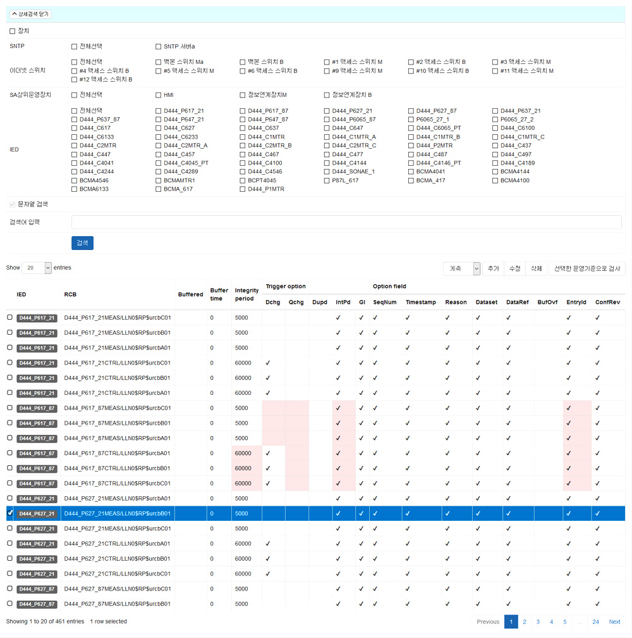Select row D444_P617_21CTRL/LLN0$RP$urcbB01
Image resolution: width=632 pixels, height=638 pixels.
pyautogui.click(x=9, y=378)
